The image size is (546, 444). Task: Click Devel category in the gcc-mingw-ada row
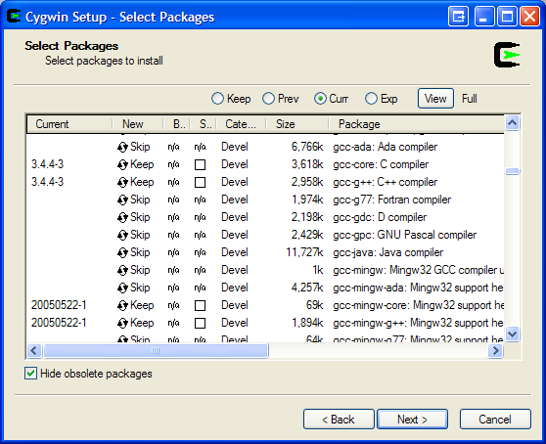(x=235, y=288)
